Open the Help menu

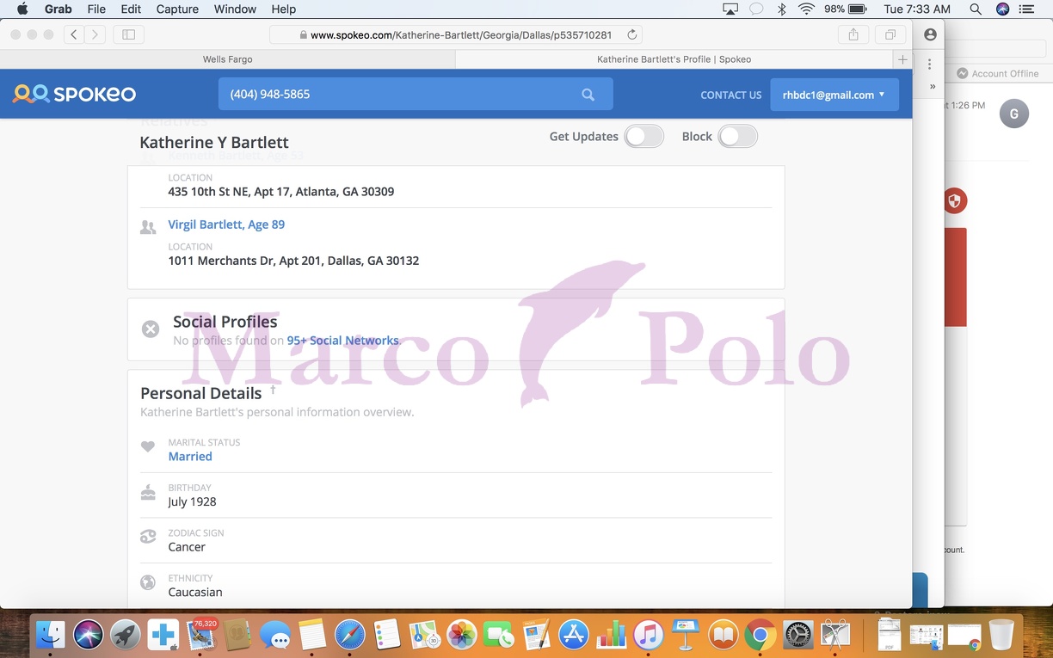point(284,9)
